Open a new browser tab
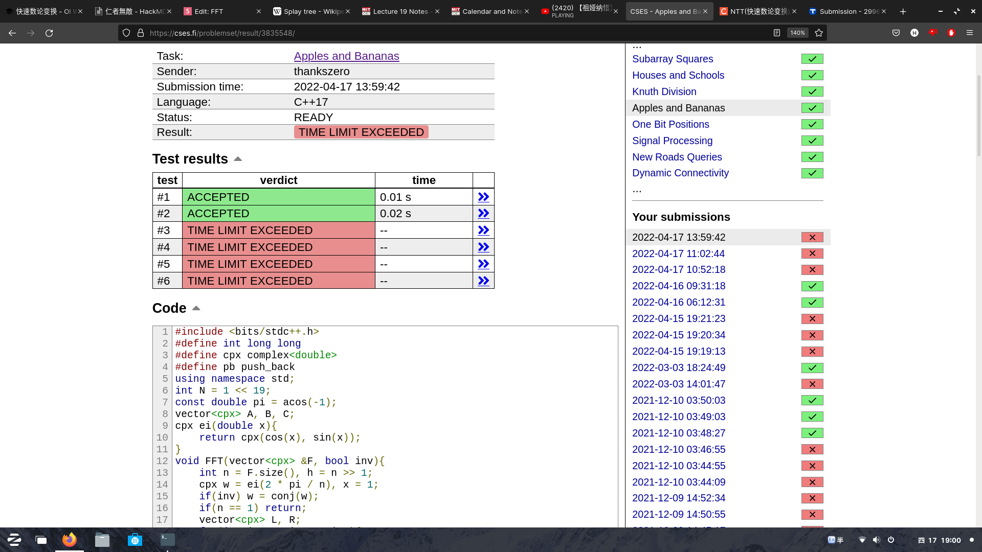982x552 pixels. click(903, 11)
